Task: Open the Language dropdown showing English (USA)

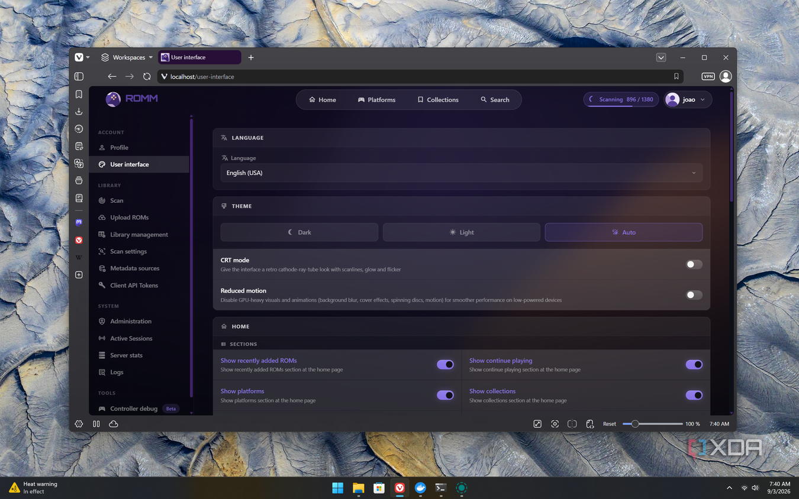Action: 461,173
